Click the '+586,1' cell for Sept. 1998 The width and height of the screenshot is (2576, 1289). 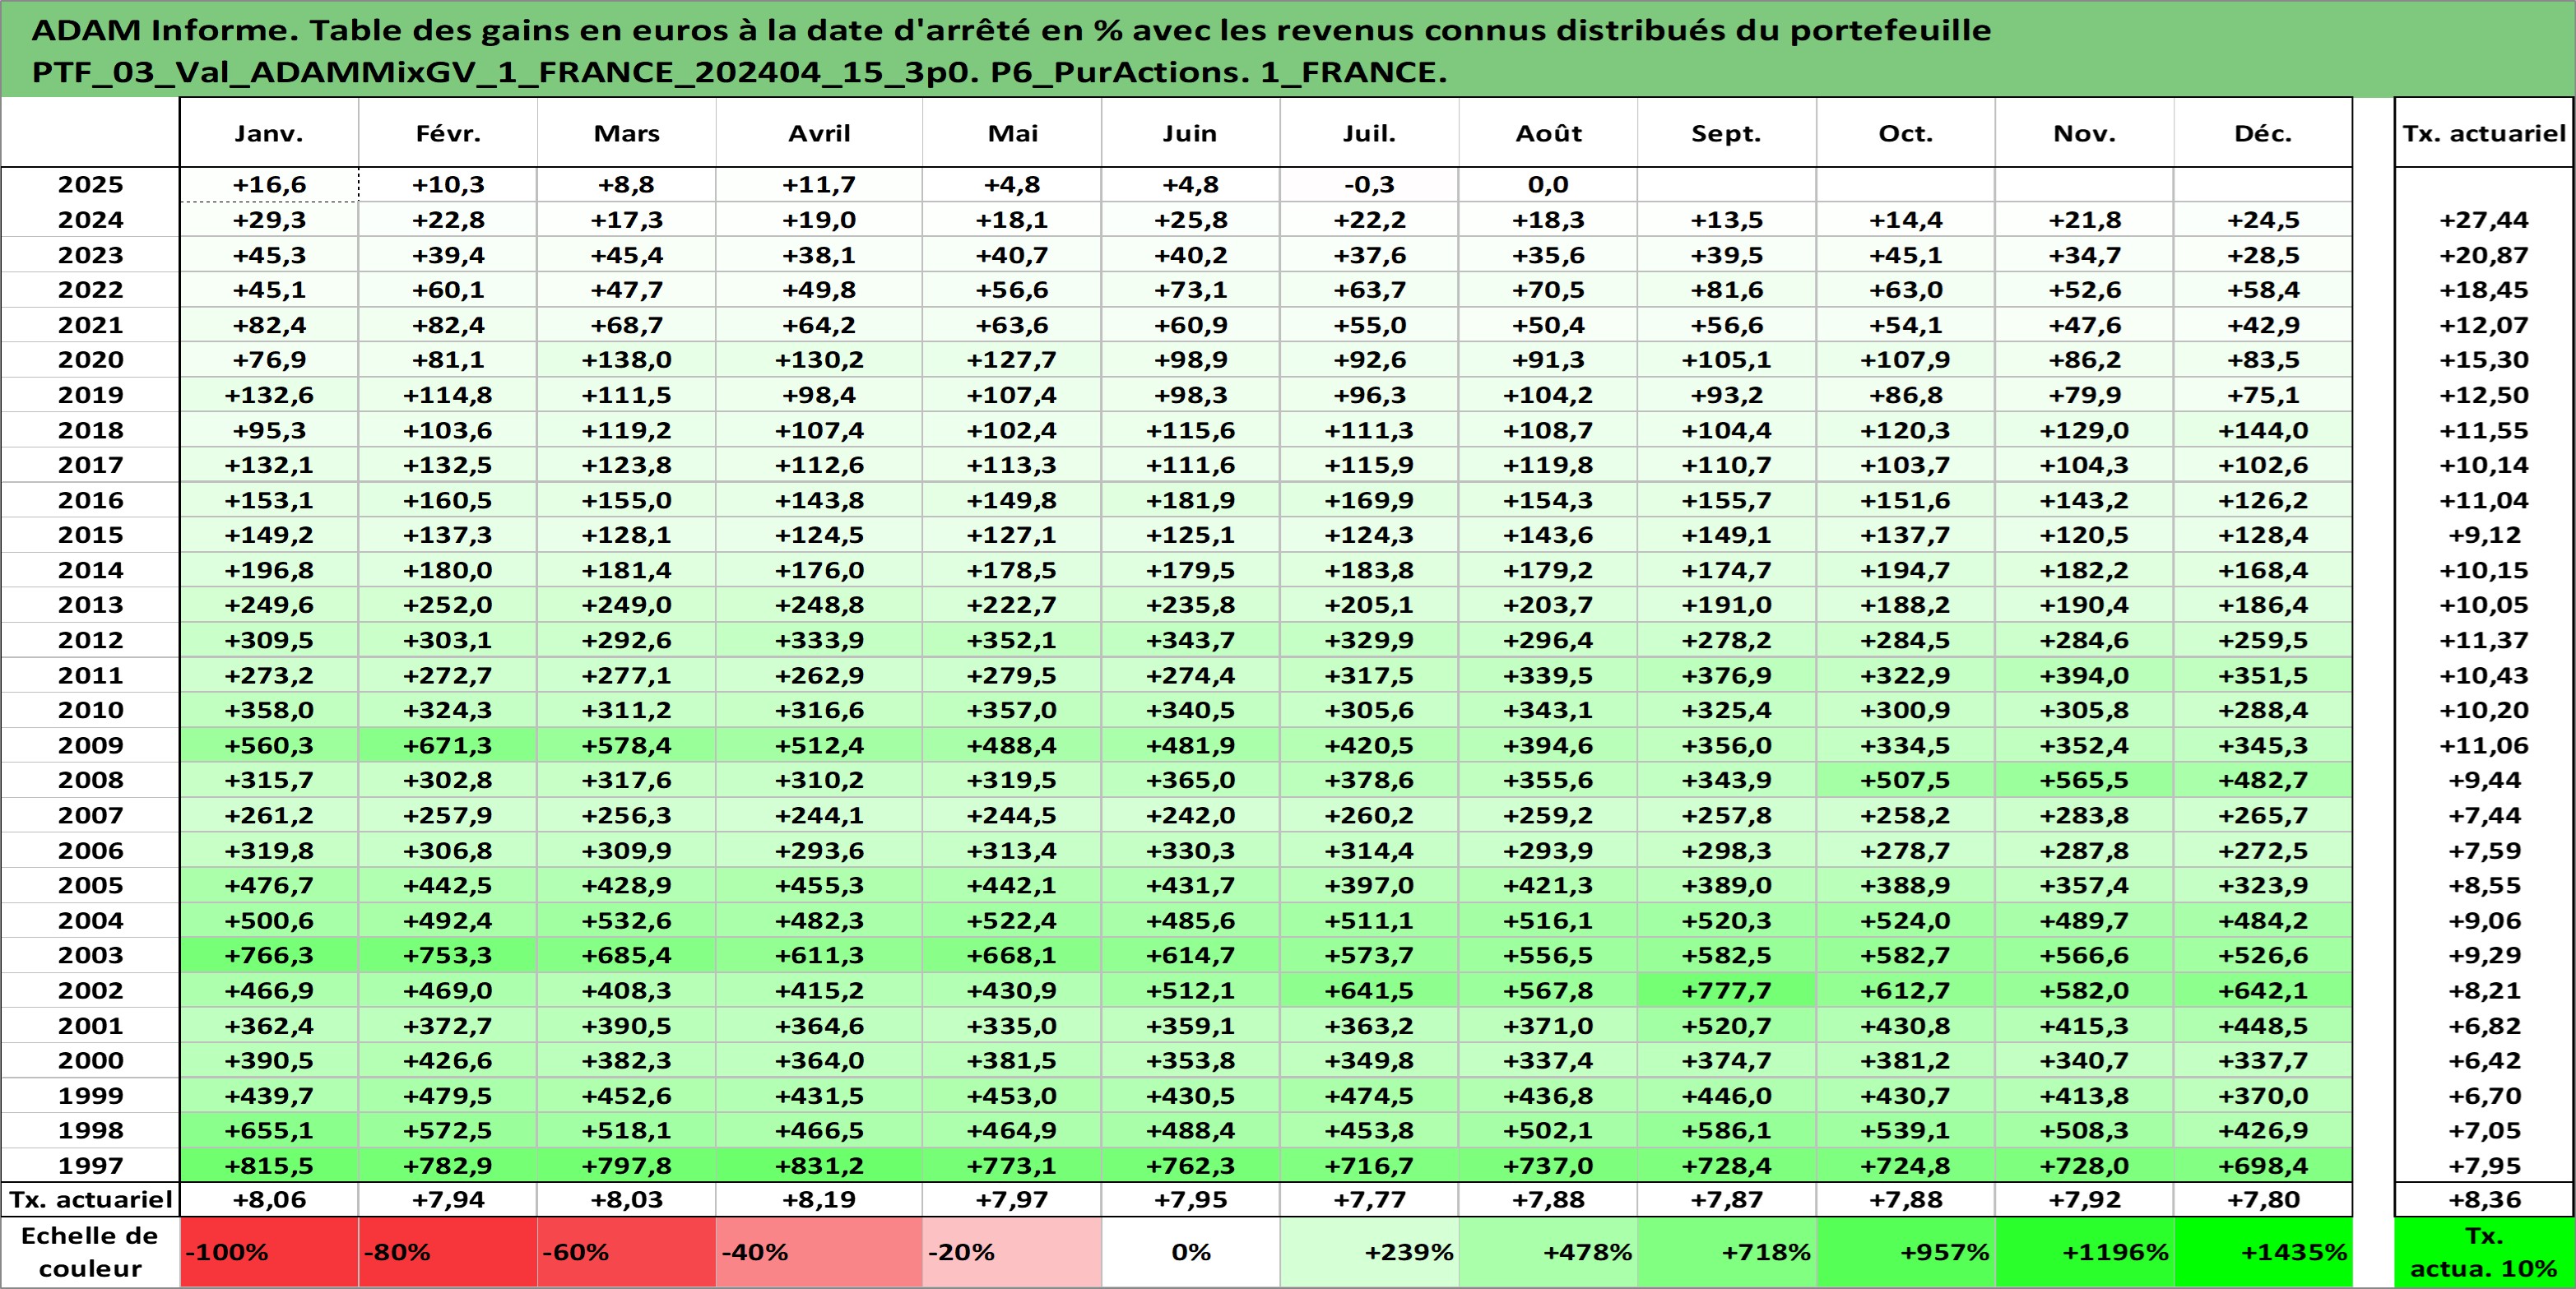coord(1727,1130)
